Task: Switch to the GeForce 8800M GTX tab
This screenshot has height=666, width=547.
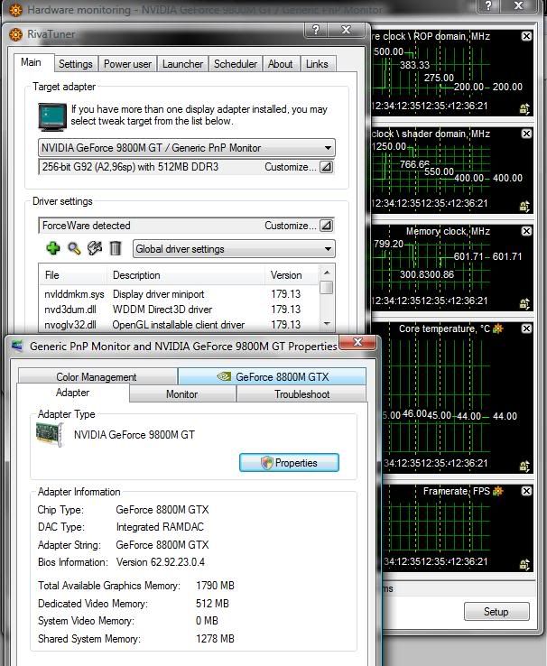Action: tap(273, 376)
